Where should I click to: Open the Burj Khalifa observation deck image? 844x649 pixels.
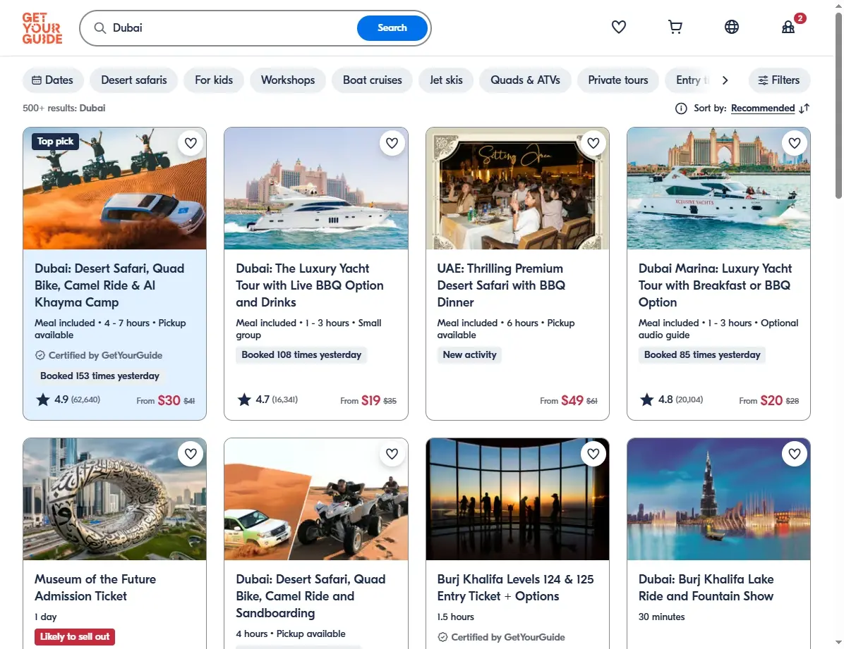coord(517,499)
